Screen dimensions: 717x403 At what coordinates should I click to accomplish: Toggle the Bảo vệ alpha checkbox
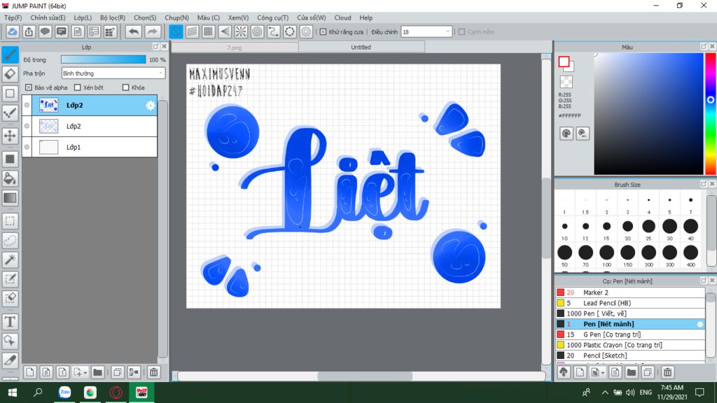point(29,87)
